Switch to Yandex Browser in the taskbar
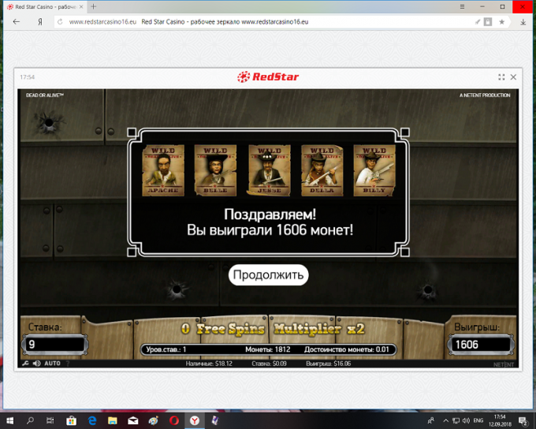536x429 pixels. [195, 420]
